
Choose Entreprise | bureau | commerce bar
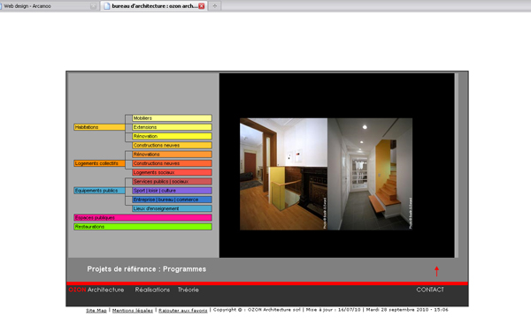tap(172, 200)
